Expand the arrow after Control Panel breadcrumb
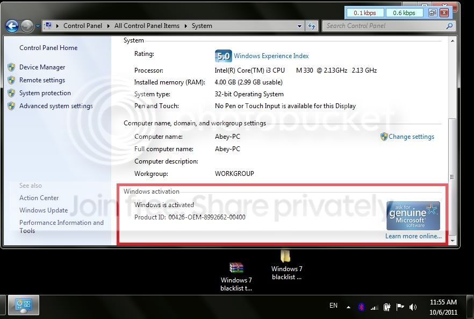The width and height of the screenshot is (474, 319). 108,26
